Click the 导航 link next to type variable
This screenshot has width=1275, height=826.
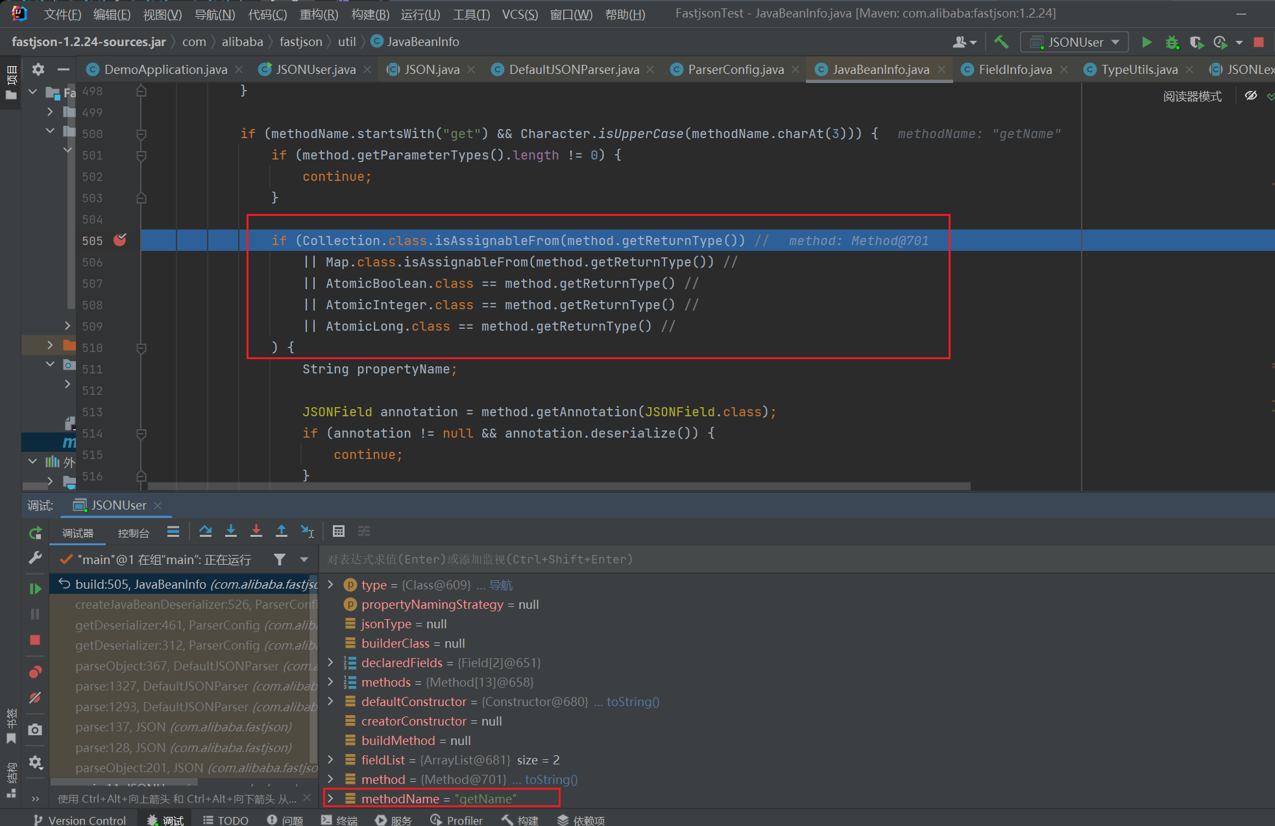pos(500,585)
